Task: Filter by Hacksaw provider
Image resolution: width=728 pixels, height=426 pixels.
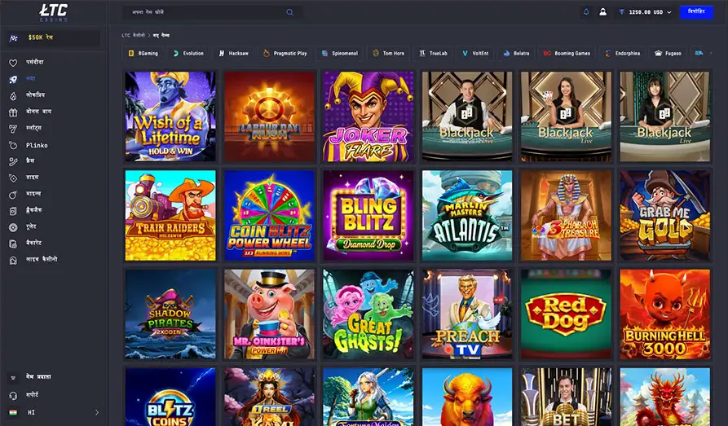Action: point(233,54)
